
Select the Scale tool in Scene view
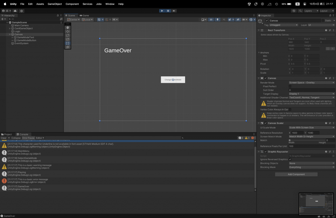click(68, 39)
